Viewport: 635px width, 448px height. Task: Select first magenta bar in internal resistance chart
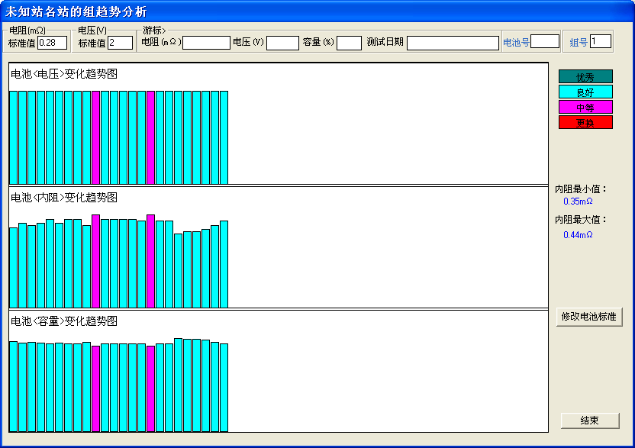coord(95,261)
